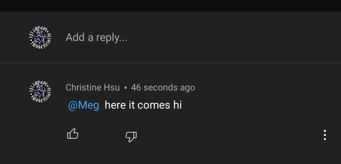
Task: Dislike the comment from Christine Hsu
Action: pos(131,137)
